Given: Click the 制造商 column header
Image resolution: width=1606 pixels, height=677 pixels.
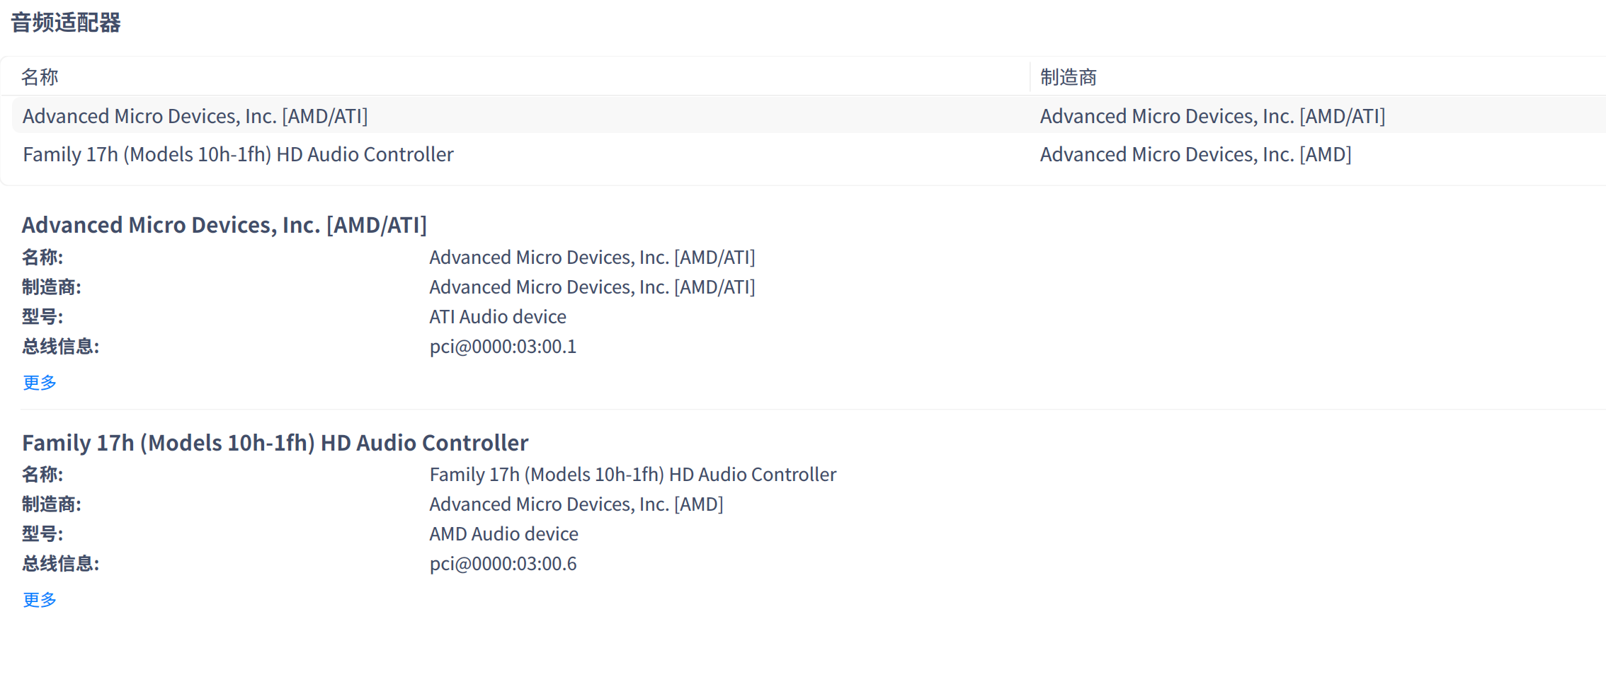Looking at the screenshot, I should pos(1068,77).
